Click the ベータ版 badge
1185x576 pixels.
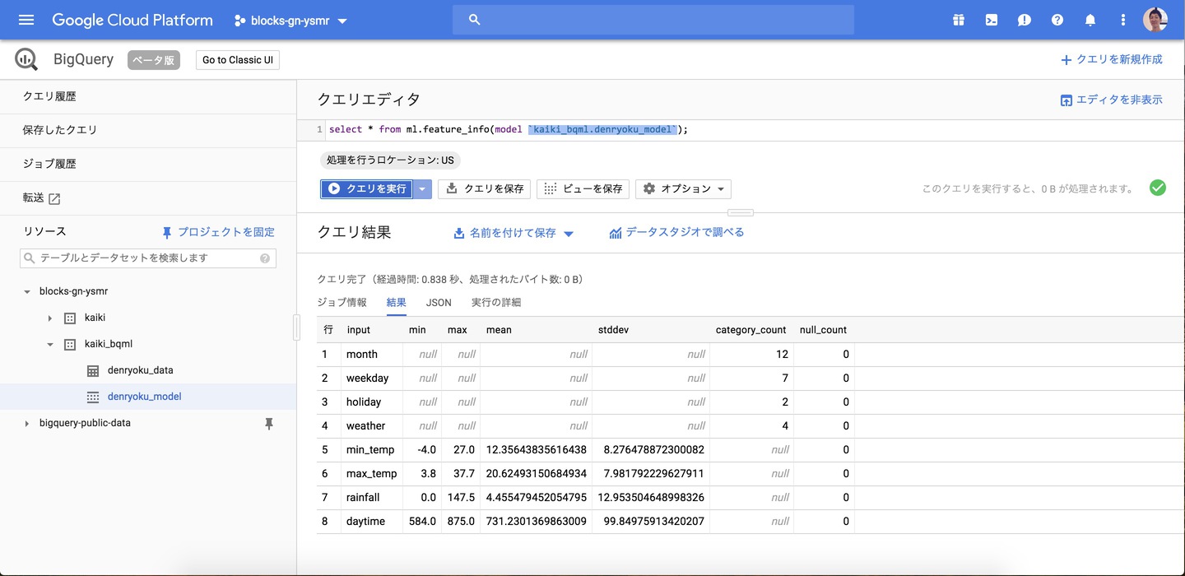(154, 60)
